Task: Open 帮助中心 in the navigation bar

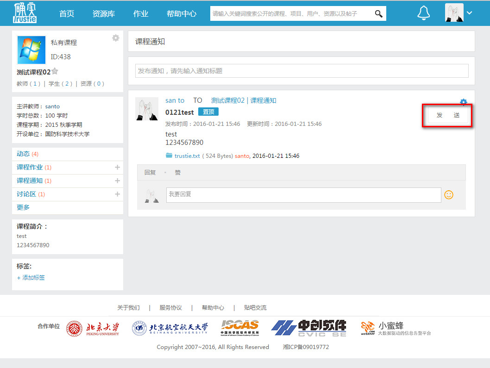Action: [x=181, y=14]
